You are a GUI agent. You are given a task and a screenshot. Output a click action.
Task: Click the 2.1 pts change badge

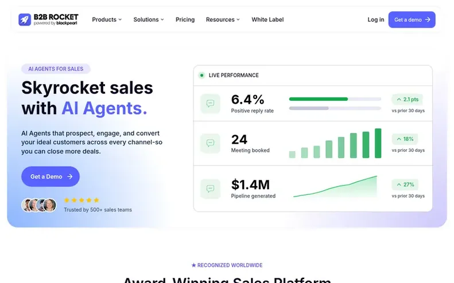point(407,100)
